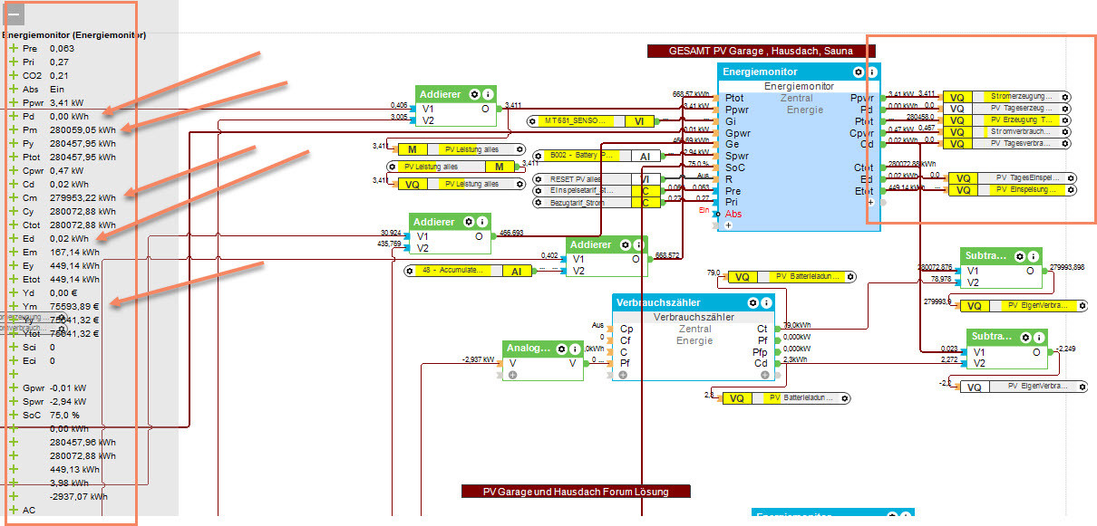This screenshot has height=526, width=1097.
Task: Open gear on Stromerzeugung VQ output
Action: point(1065,95)
